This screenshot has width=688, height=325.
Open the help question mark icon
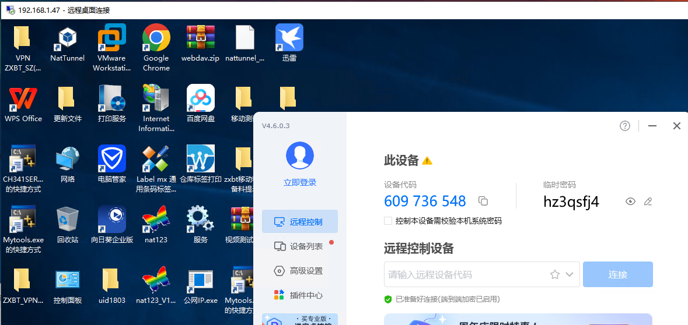tap(625, 126)
